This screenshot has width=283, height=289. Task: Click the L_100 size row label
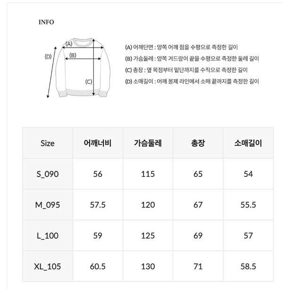[48, 235]
